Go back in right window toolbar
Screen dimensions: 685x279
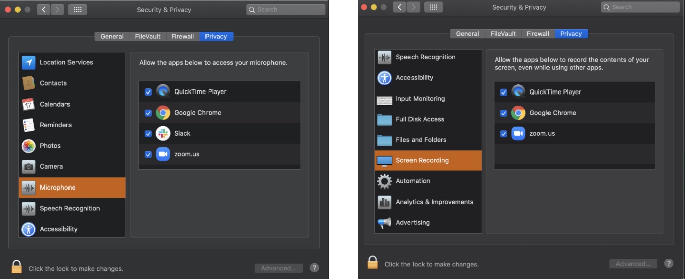pos(400,7)
